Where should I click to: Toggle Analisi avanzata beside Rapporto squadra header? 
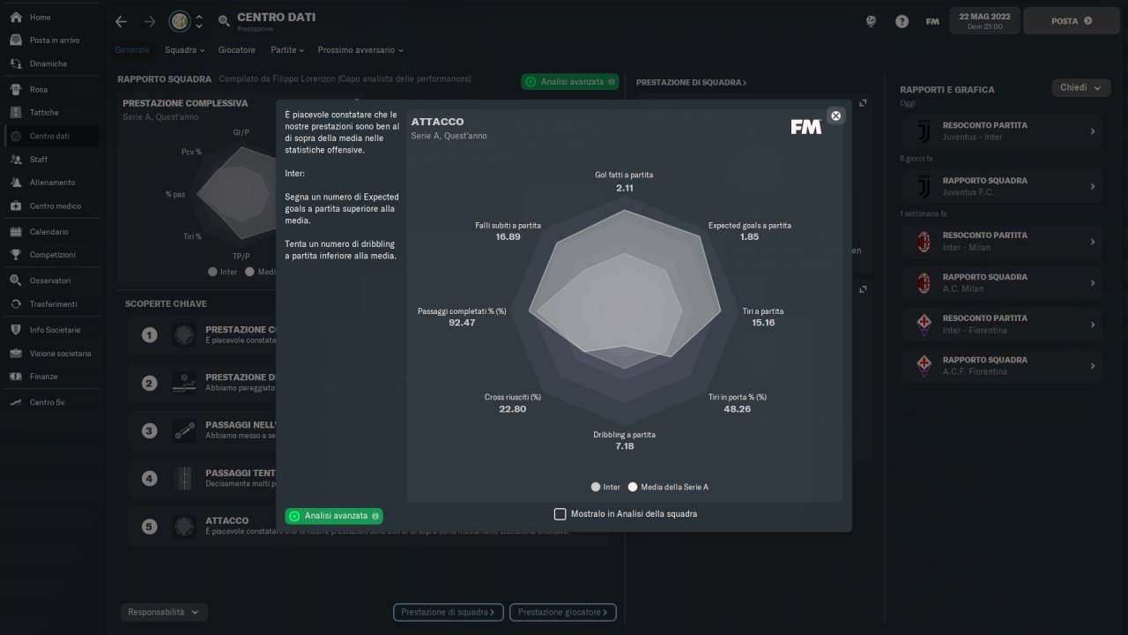click(570, 82)
